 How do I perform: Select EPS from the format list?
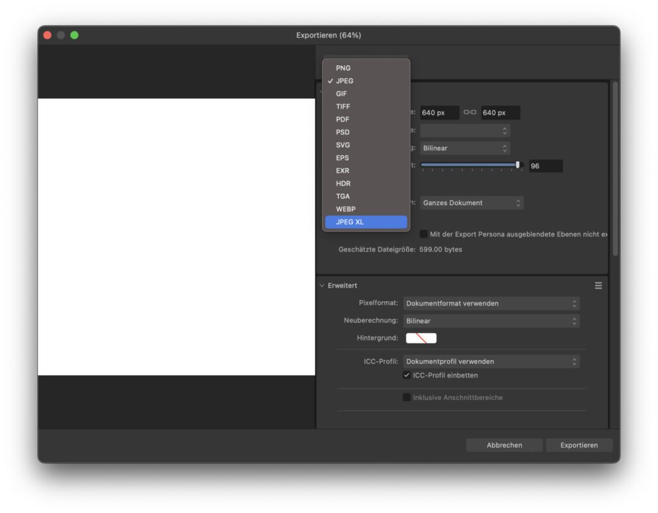click(342, 157)
